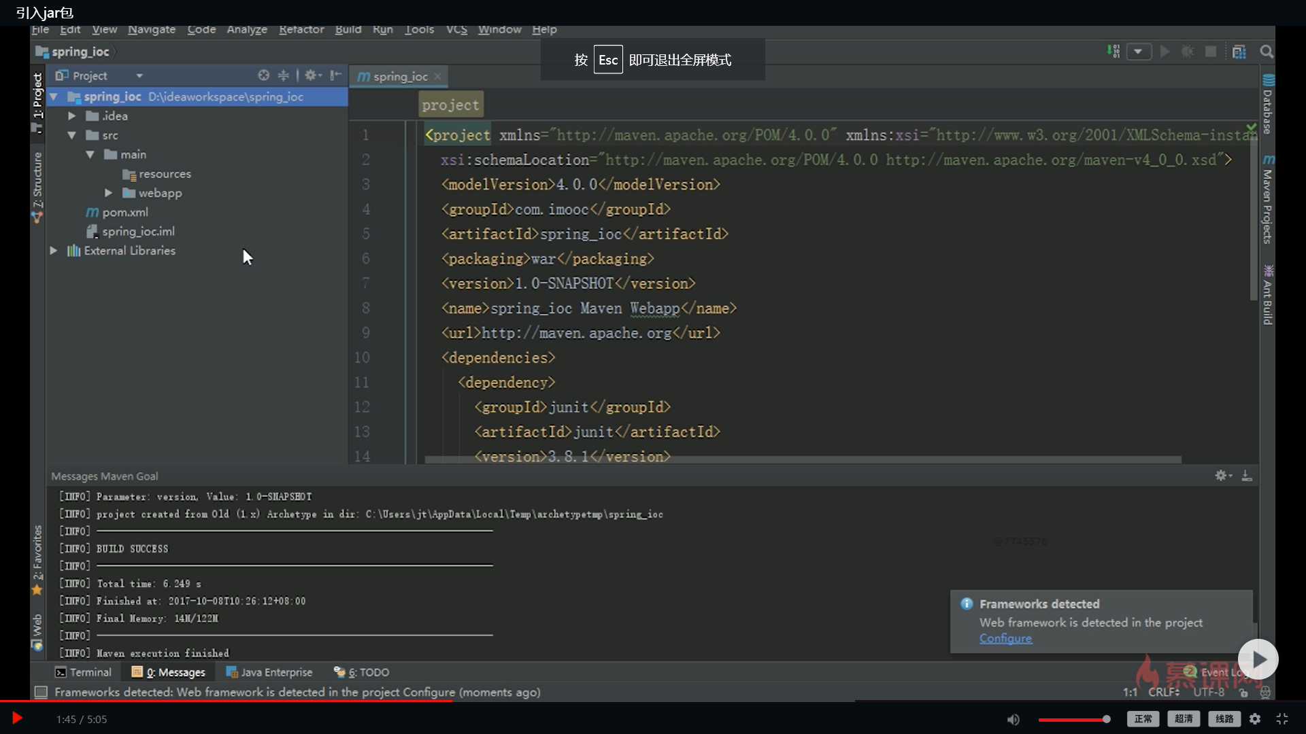Screen dimensions: 1306x734
Task: Click the Hector inspector icon
Action: [1265, 693]
